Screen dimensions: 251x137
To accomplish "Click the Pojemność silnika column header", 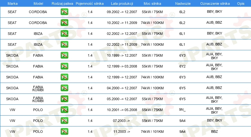I will [90, 4].
